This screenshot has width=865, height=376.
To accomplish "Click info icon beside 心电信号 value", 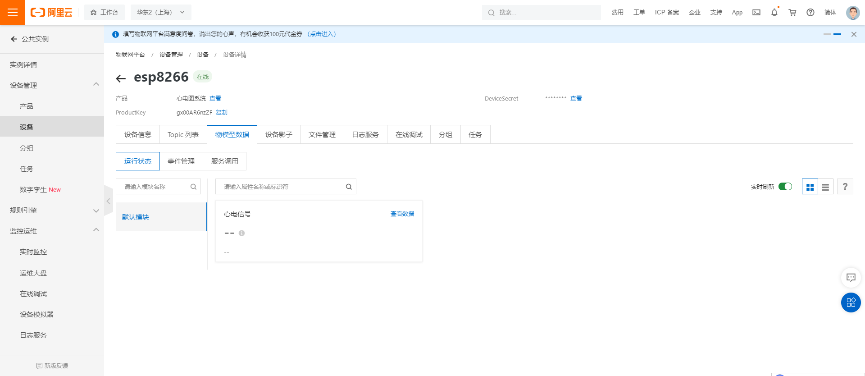I will click(242, 233).
